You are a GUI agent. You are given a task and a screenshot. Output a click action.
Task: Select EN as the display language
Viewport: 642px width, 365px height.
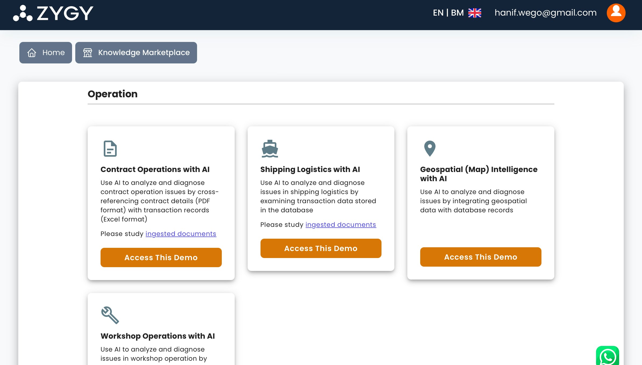[438, 12]
